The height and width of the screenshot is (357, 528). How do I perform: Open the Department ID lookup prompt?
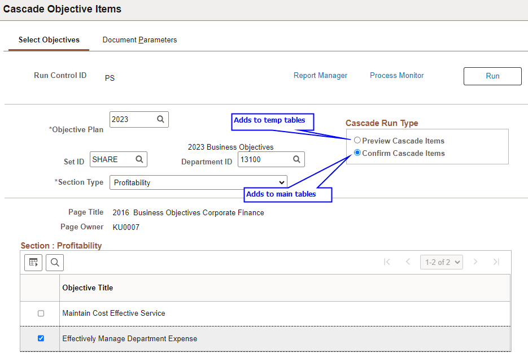(296, 159)
